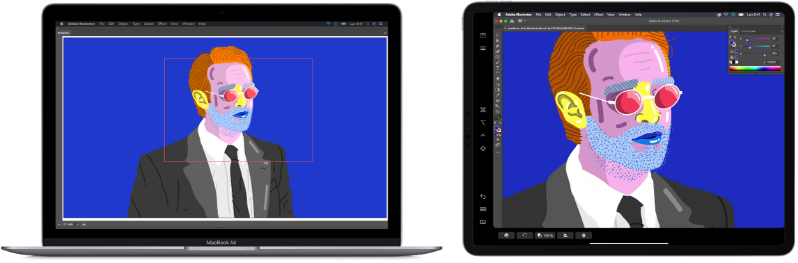Viewport: 798px width, 263px height.
Task: Open the workspace layout switcher dropdown
Action: click(521, 21)
